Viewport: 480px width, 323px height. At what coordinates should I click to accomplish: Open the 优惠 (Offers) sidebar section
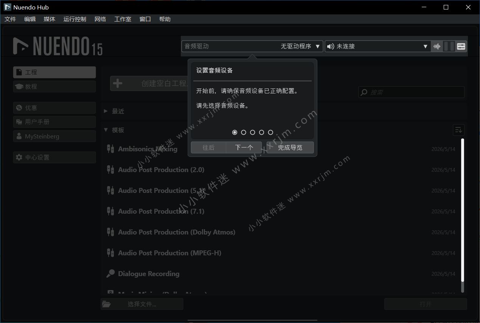point(54,108)
